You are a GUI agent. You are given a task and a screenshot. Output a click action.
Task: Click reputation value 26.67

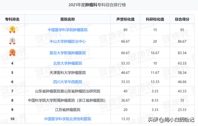(x=125, y=100)
